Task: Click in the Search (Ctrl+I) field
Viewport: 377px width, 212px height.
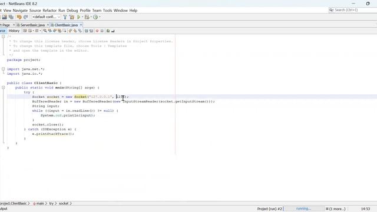Action: pyautogui.click(x=352, y=10)
